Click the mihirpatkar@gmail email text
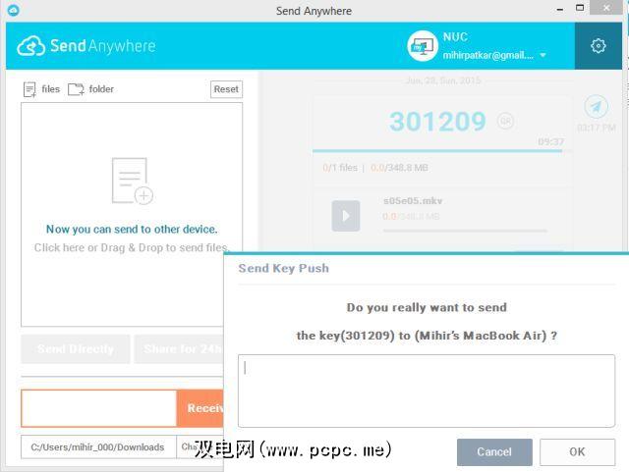The image size is (629, 472). pos(488,55)
